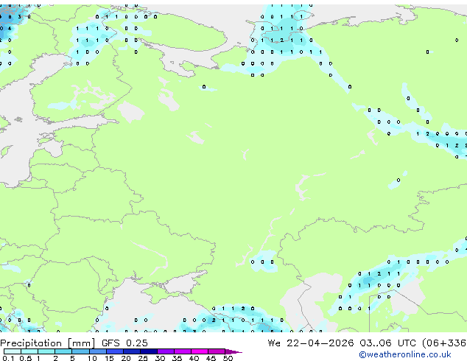Click the 20–25 mm legend color swatch

(x=132, y=351)
